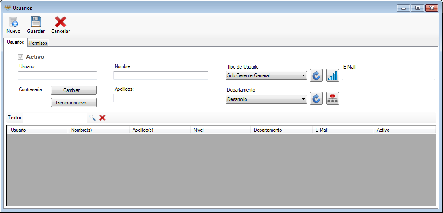Image resolution: width=443 pixels, height=213 pixels.
Task: Sort by the Departamento column header
Action: coord(281,130)
